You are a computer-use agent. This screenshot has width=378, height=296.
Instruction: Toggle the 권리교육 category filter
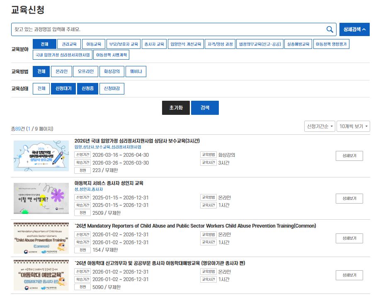pos(69,44)
